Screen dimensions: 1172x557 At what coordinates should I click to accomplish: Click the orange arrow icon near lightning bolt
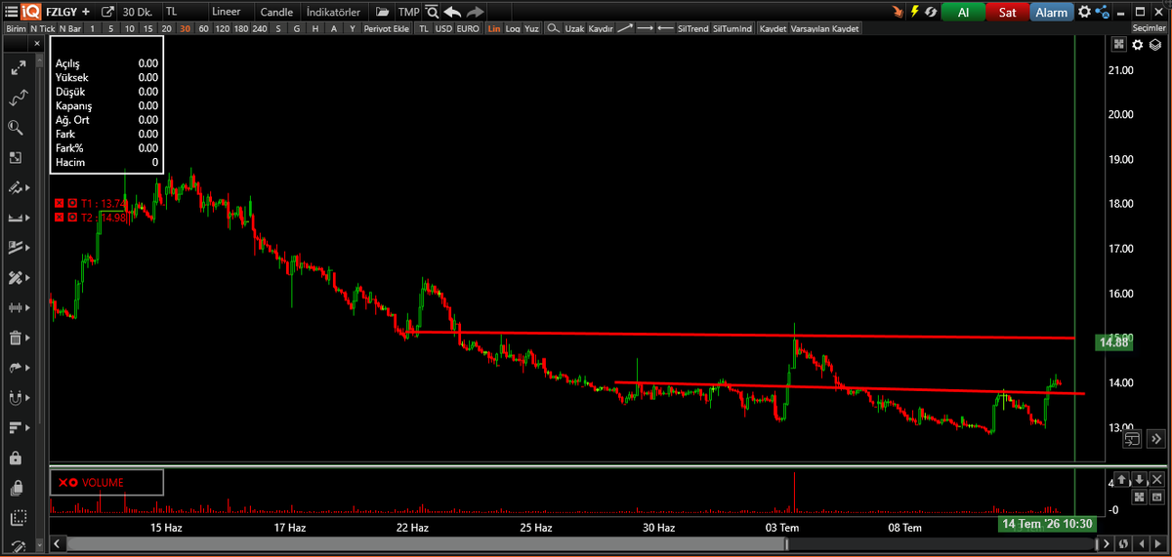coord(898,12)
